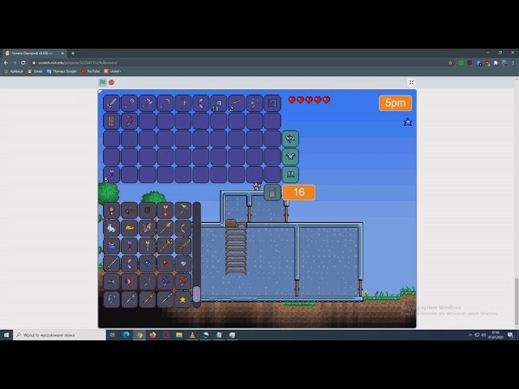This screenshot has height=389, width=519.
Task: Craft the red gem hook
Action: (x=183, y=281)
